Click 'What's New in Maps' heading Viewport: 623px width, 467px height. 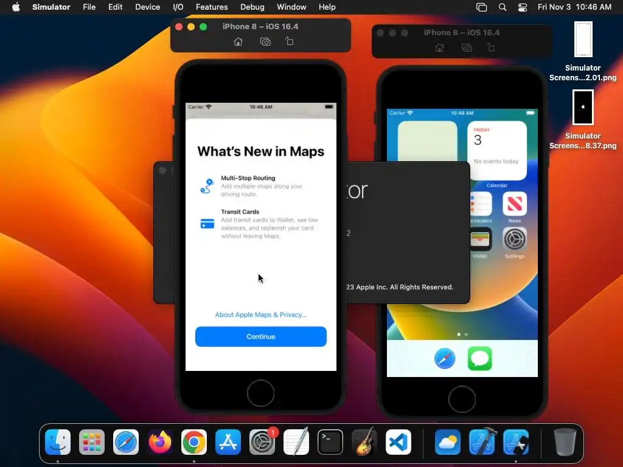click(260, 151)
